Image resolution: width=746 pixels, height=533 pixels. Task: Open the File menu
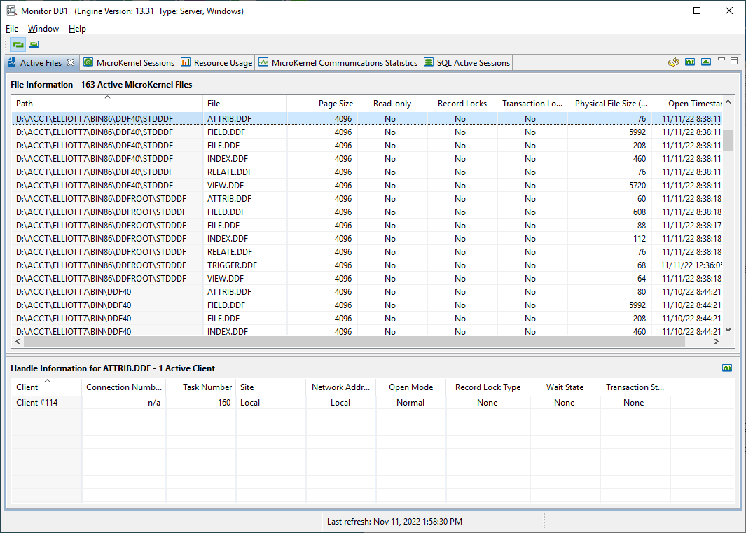click(12, 29)
